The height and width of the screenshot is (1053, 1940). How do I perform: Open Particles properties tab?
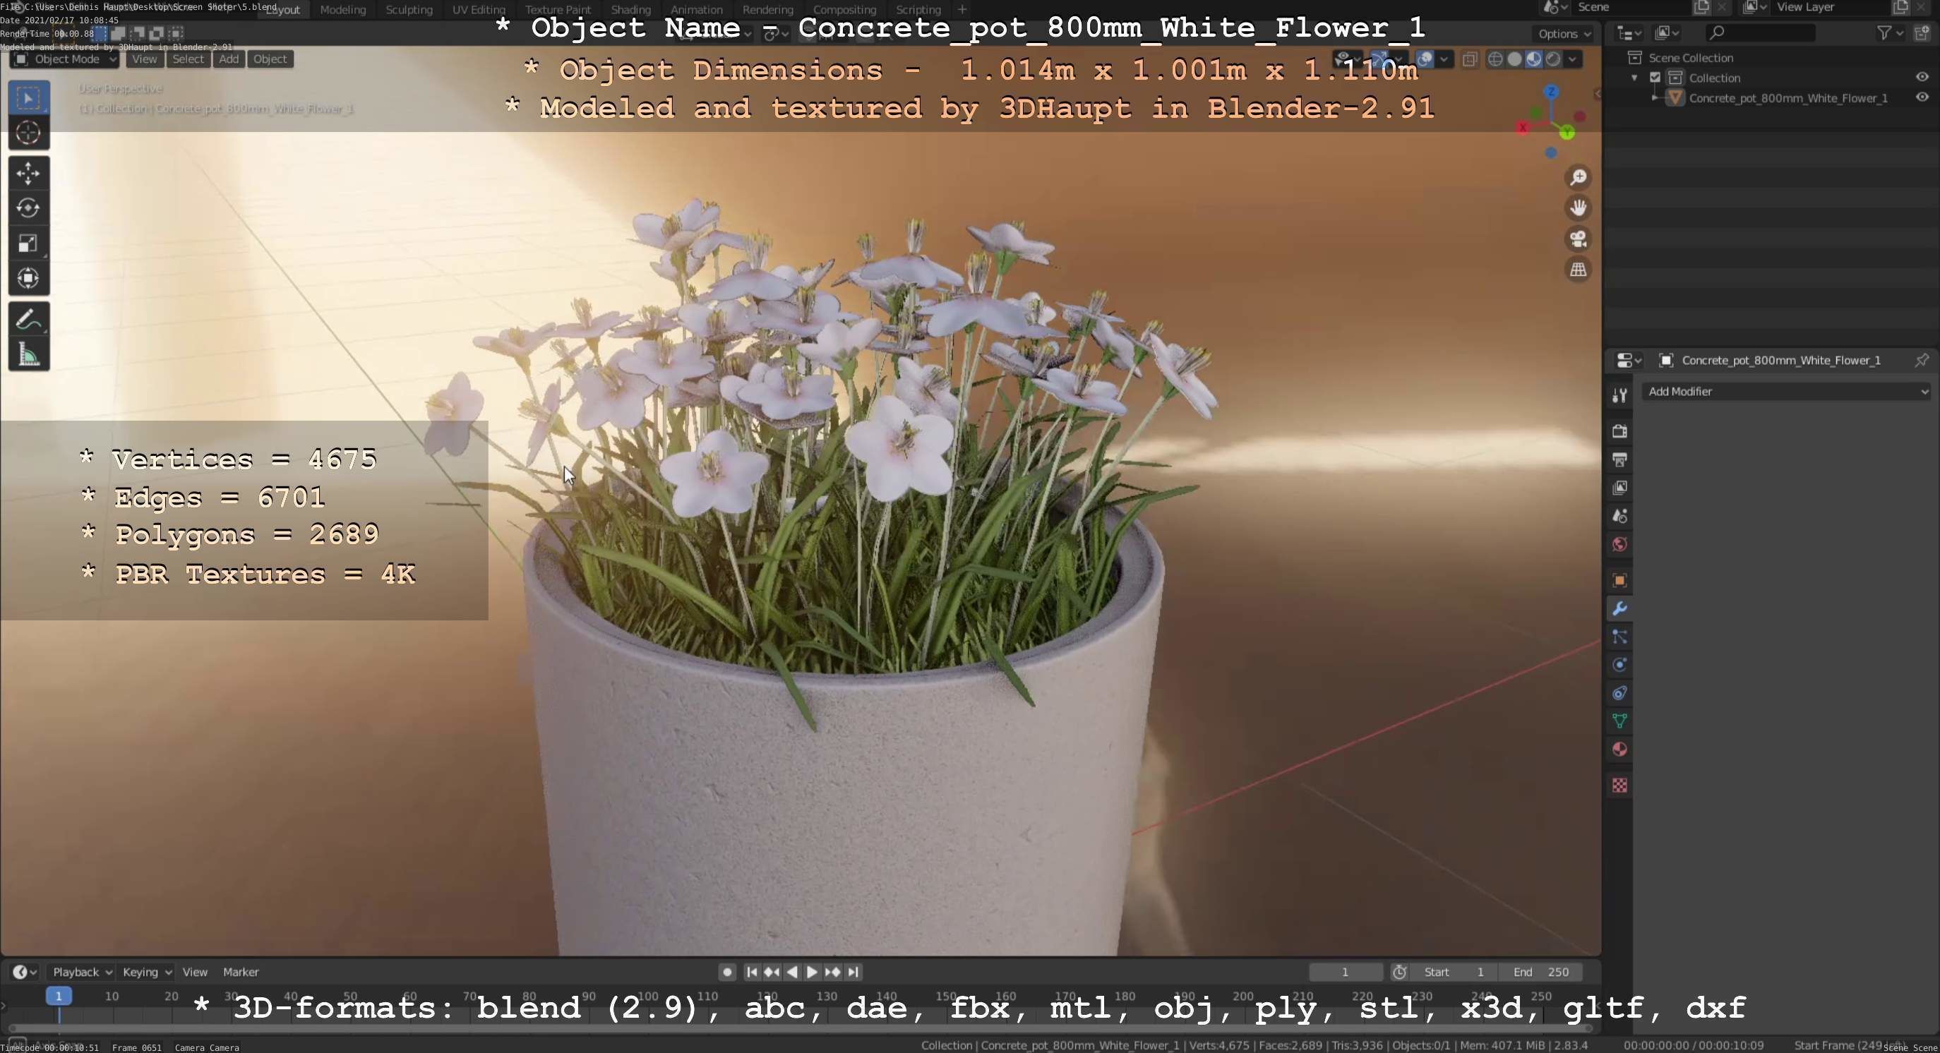(1619, 637)
